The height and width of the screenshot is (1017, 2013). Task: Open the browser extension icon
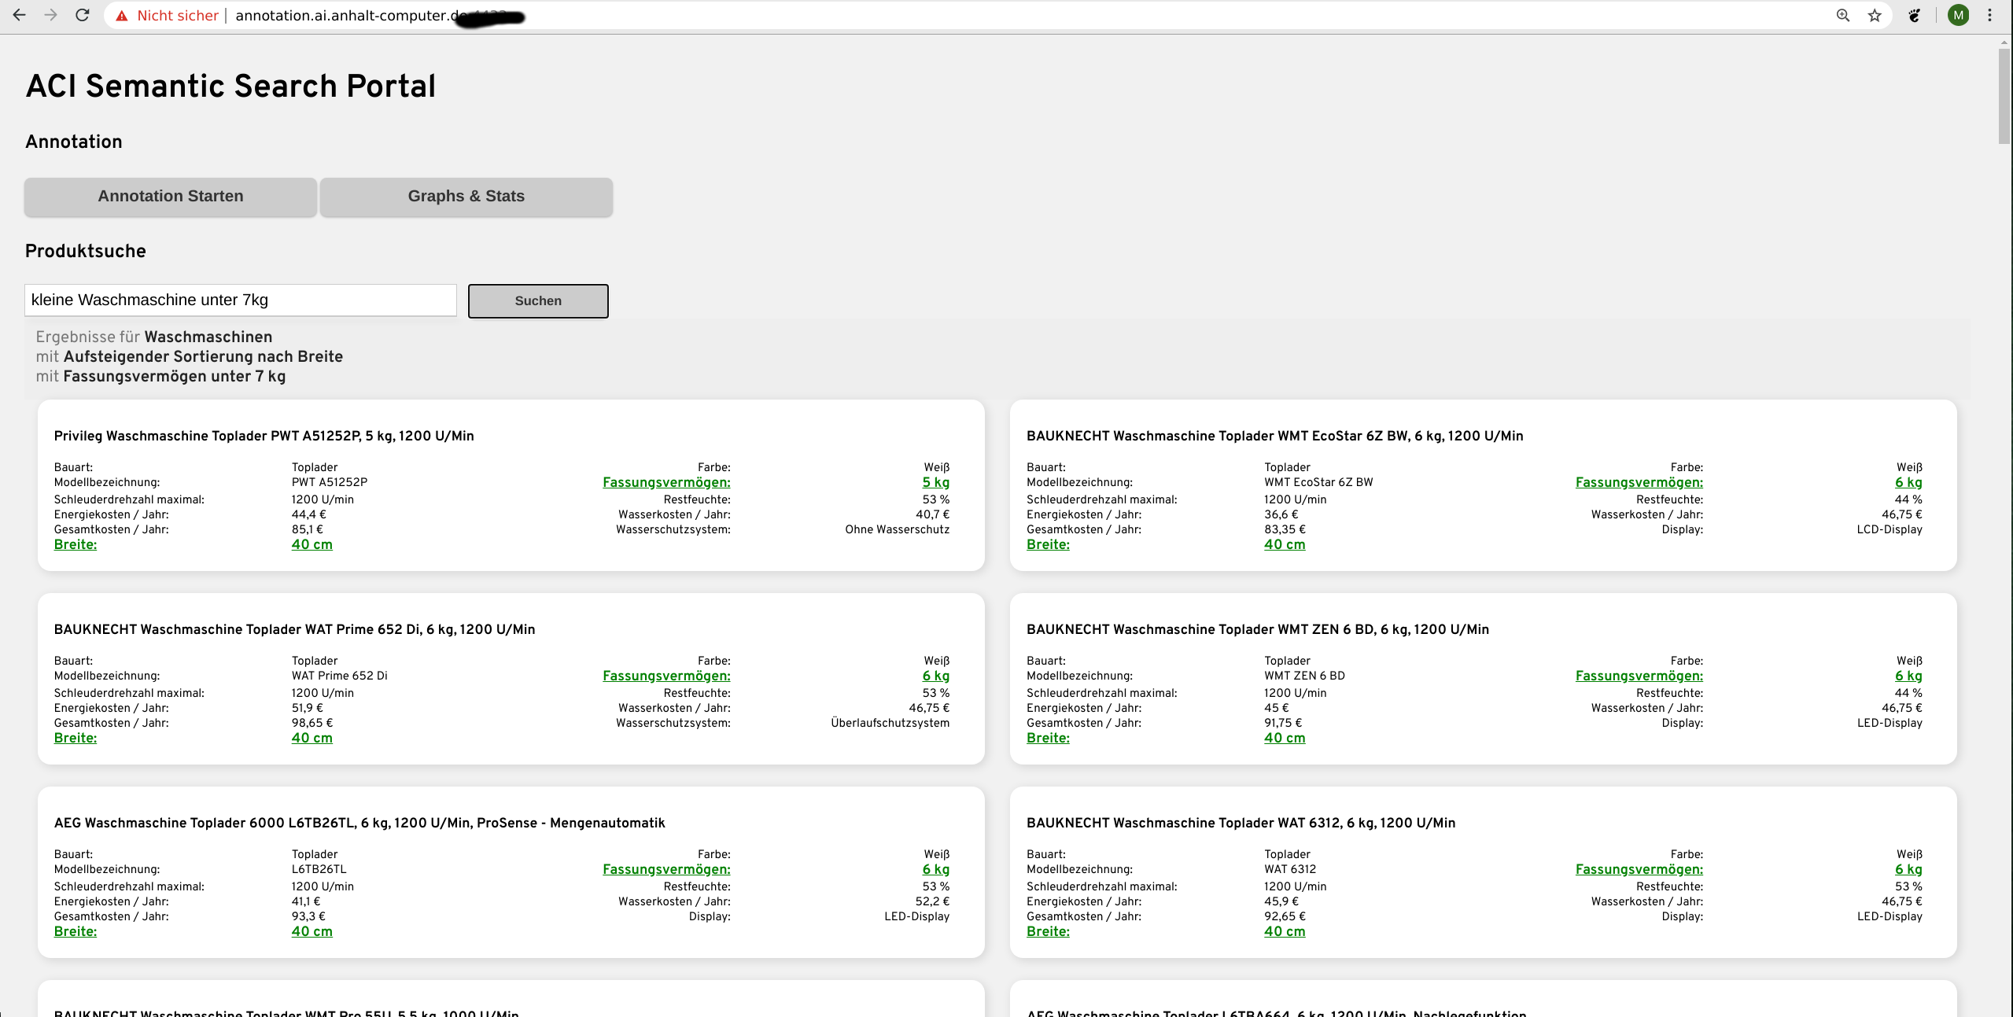tap(1915, 15)
